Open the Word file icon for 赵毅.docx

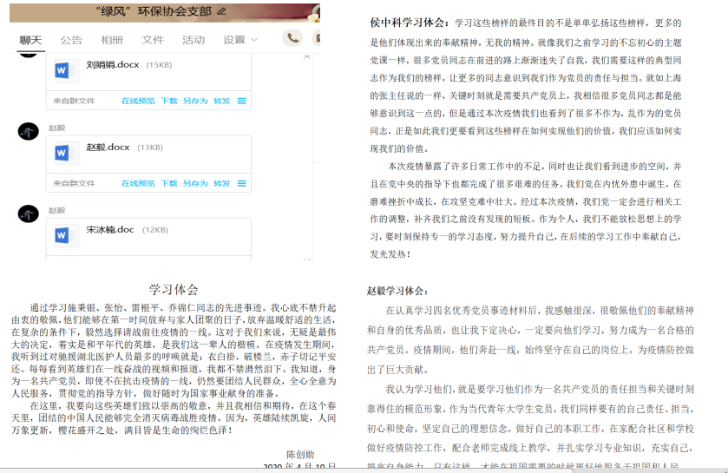point(66,153)
